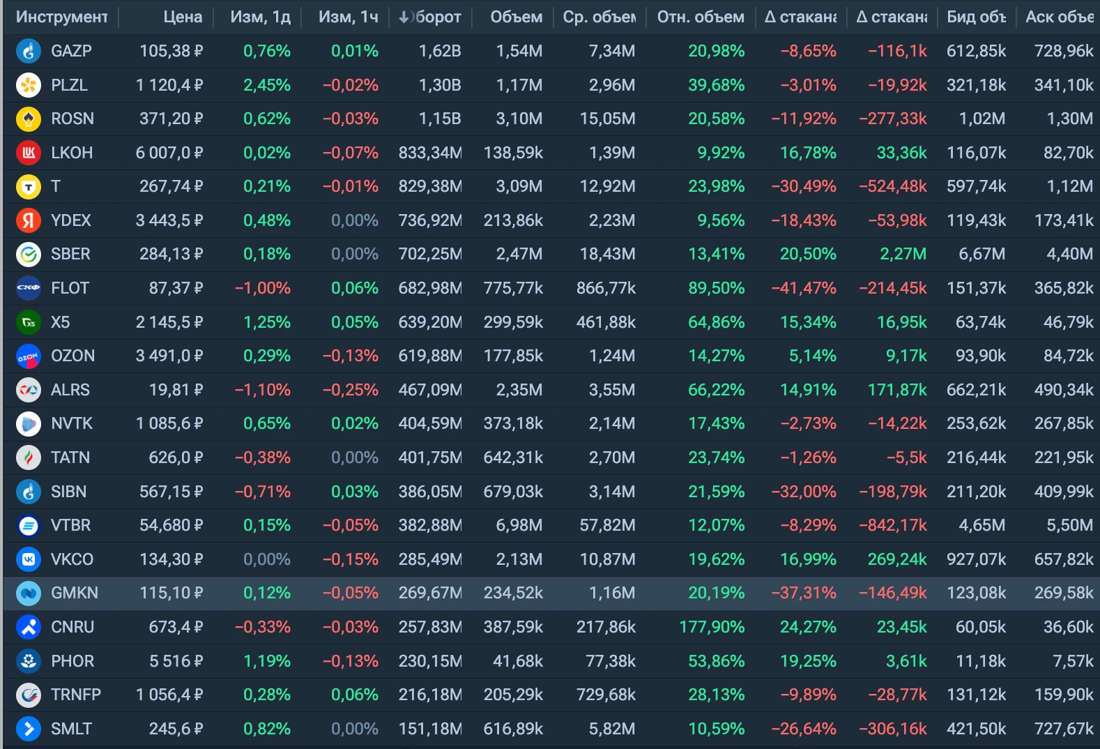Open the LKOH red logo icon
Screen dimensions: 1100x749
(x=29, y=153)
